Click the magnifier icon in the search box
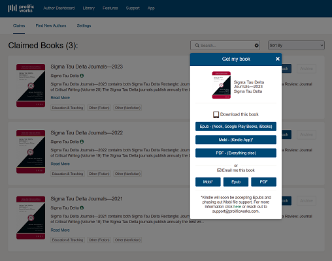Screen dimensions: 332x261 click(197, 46)
